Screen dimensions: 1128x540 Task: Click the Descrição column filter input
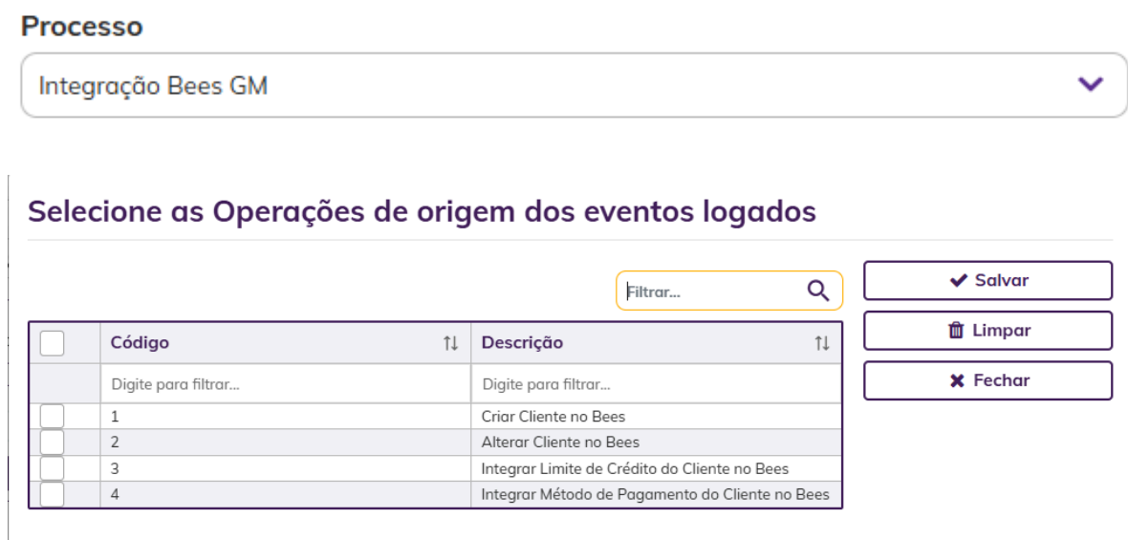click(x=656, y=384)
